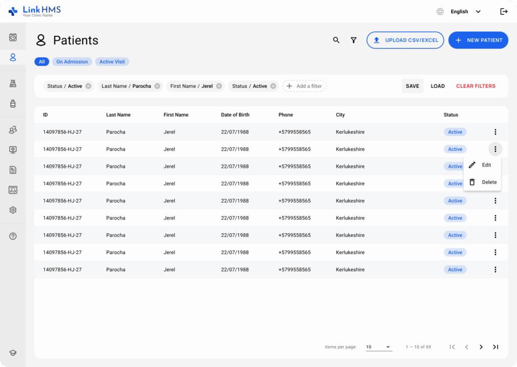Open the Pharmacy medication bottle icon

click(13, 104)
